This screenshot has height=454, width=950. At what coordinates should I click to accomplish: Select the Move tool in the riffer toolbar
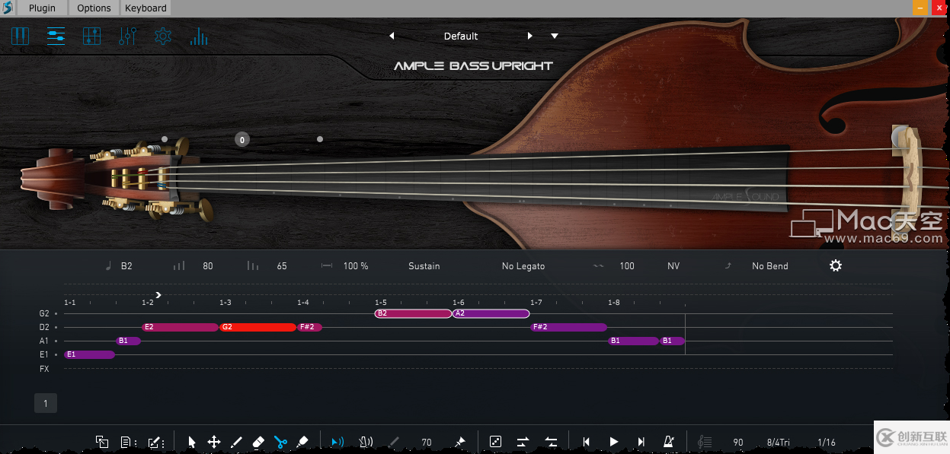click(x=214, y=442)
